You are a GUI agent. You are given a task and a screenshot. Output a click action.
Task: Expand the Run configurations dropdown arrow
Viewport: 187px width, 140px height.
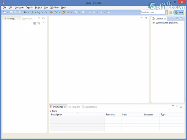coord(35,12)
